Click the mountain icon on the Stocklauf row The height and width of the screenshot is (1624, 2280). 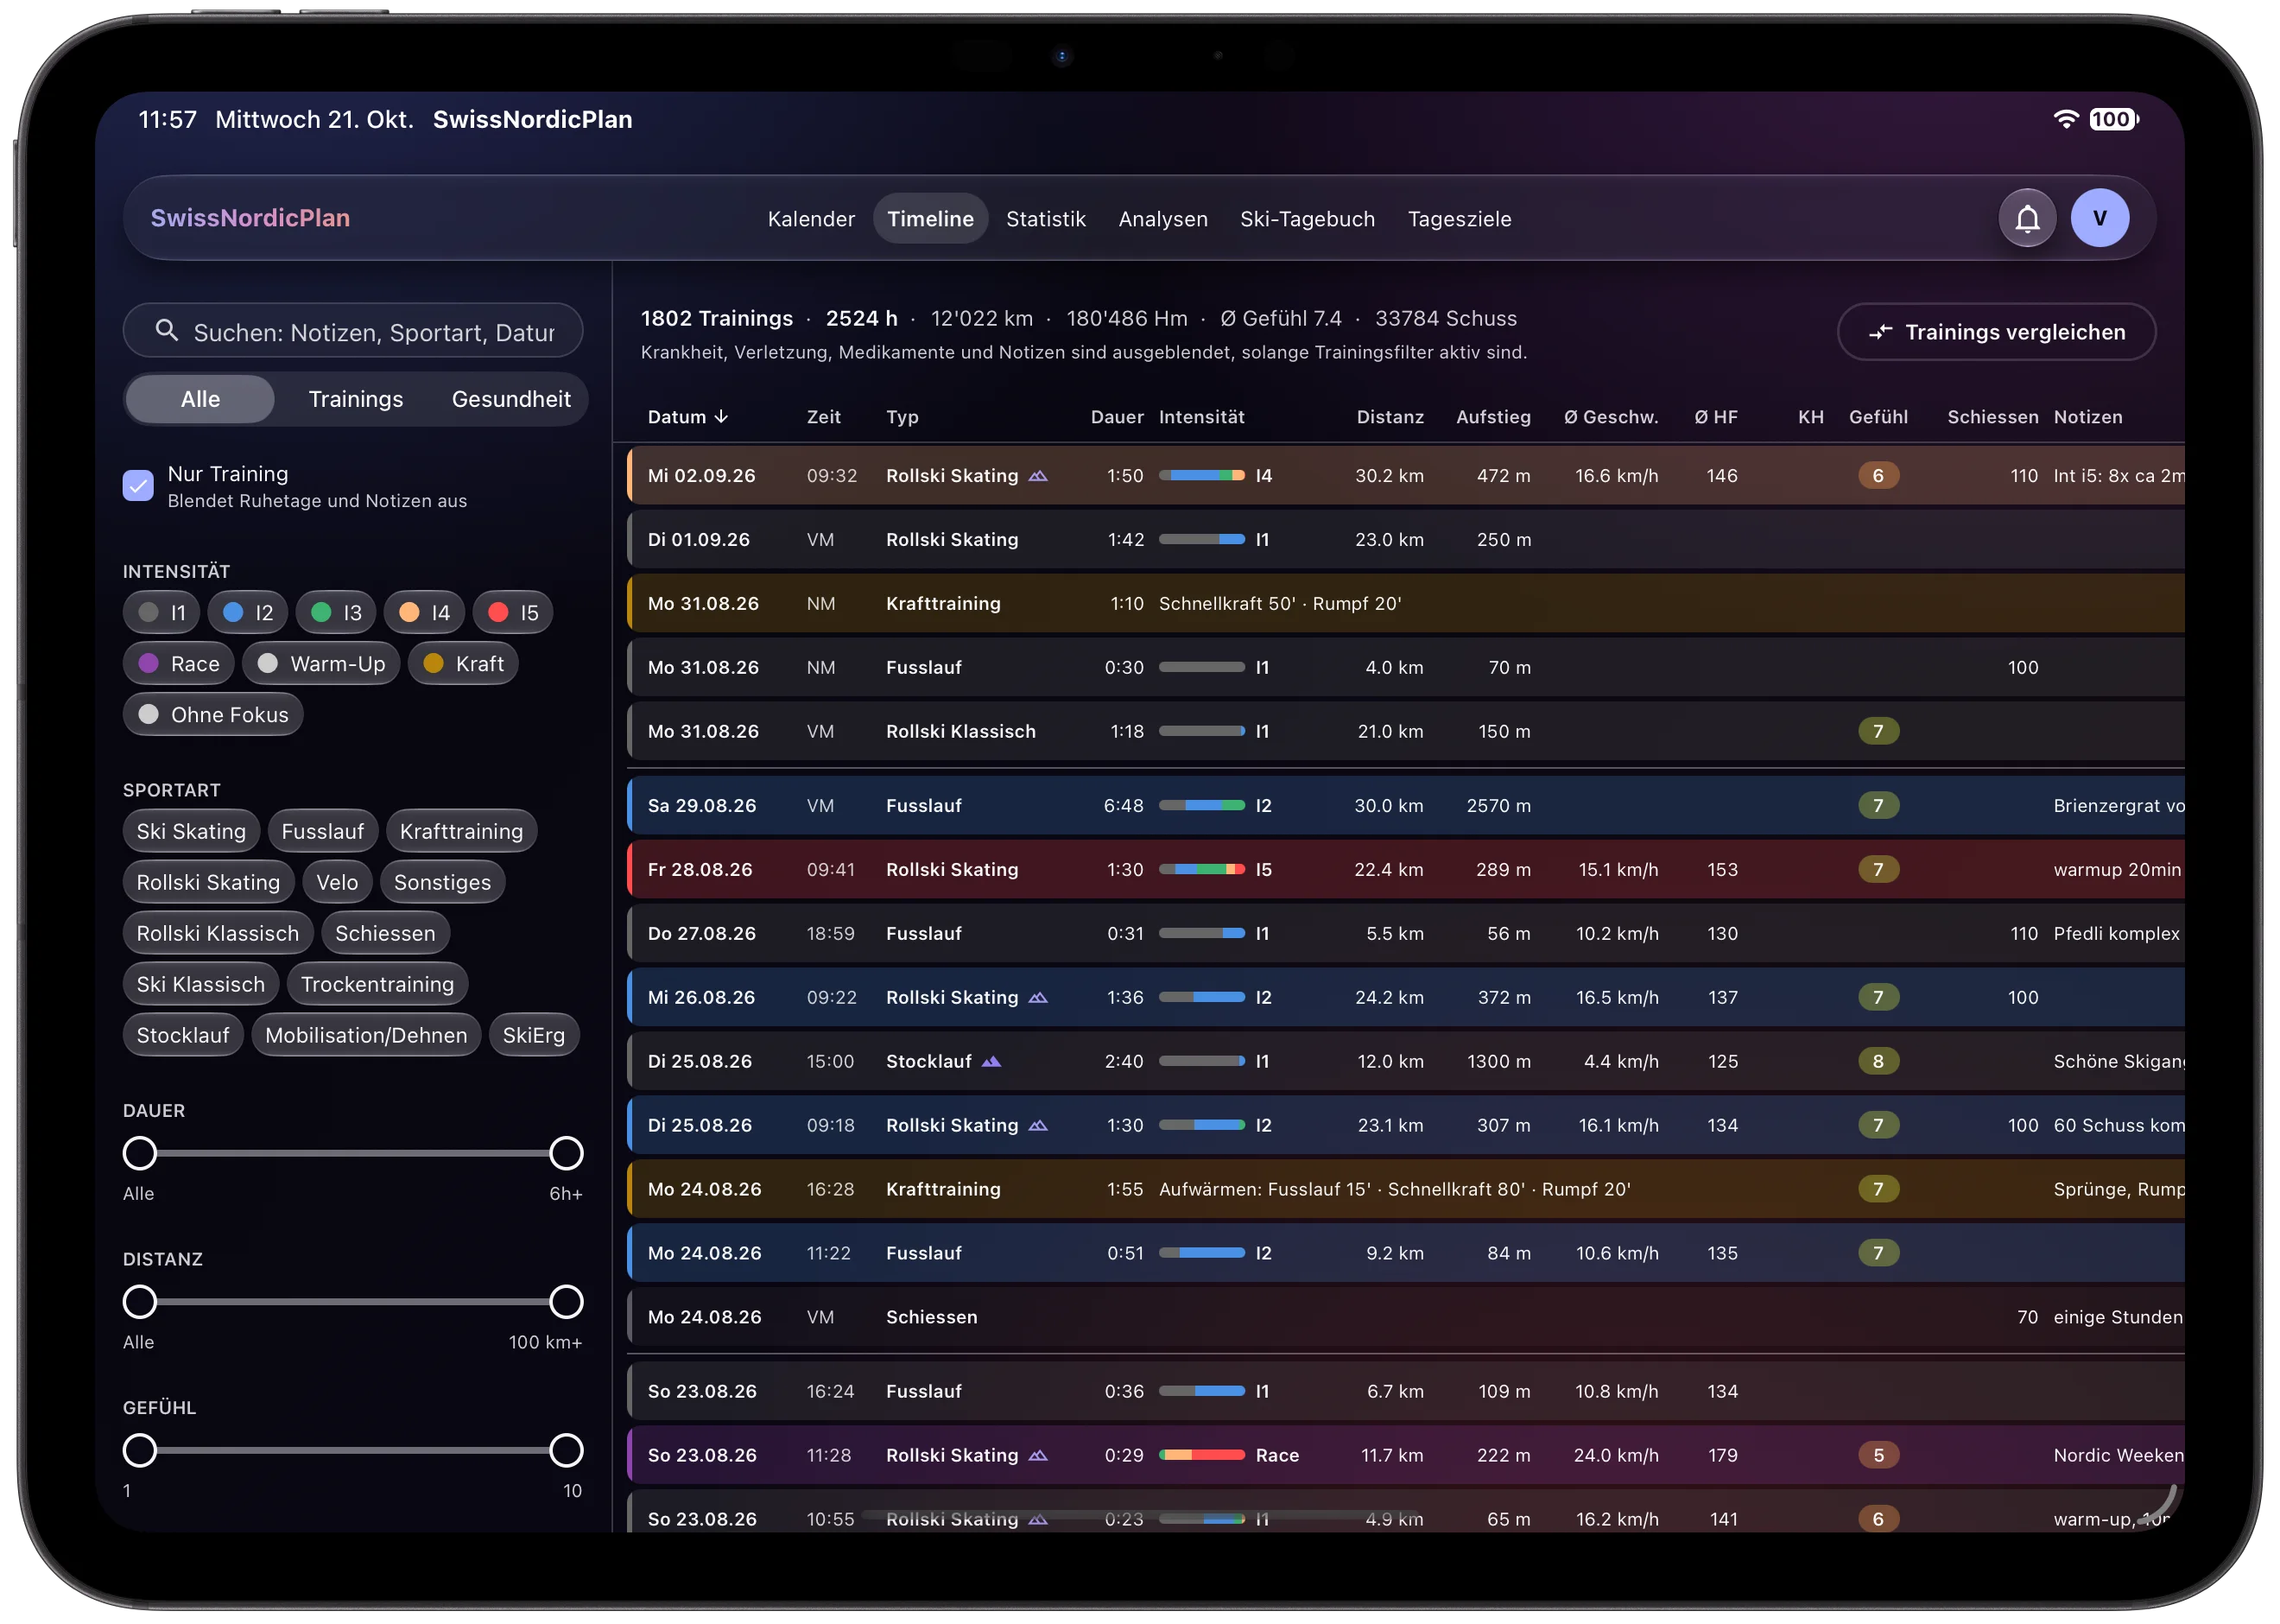991,1062
